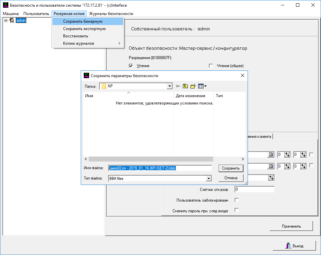Check Сменить пароль при след входе
The width and height of the screenshot is (321, 255).
[237, 210]
